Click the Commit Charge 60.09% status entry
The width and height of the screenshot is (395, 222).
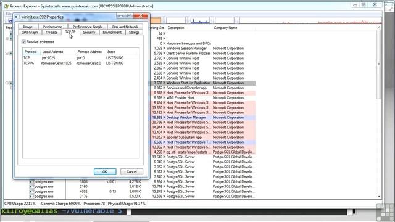pyautogui.click(x=61, y=203)
